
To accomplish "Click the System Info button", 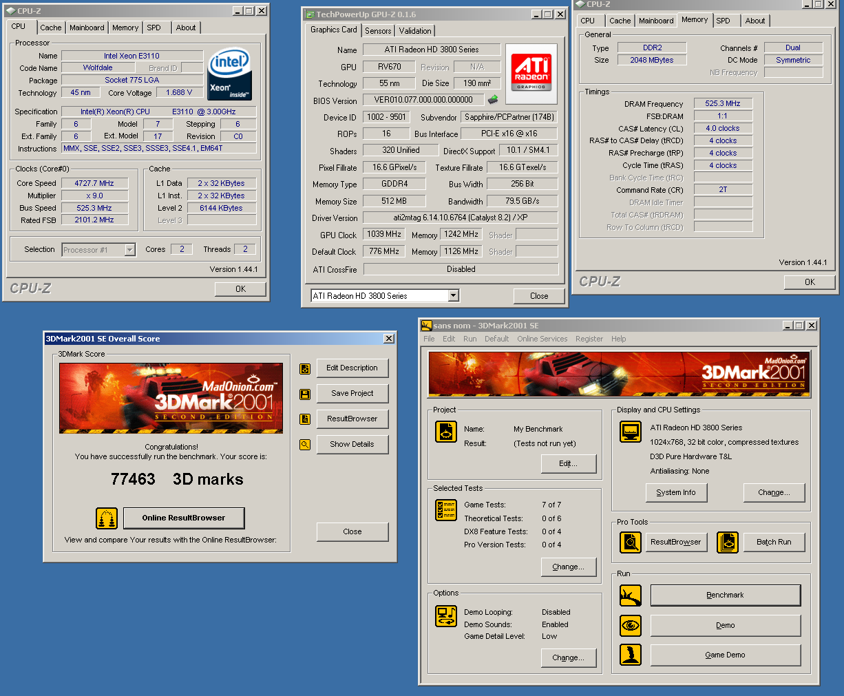I will (x=676, y=493).
